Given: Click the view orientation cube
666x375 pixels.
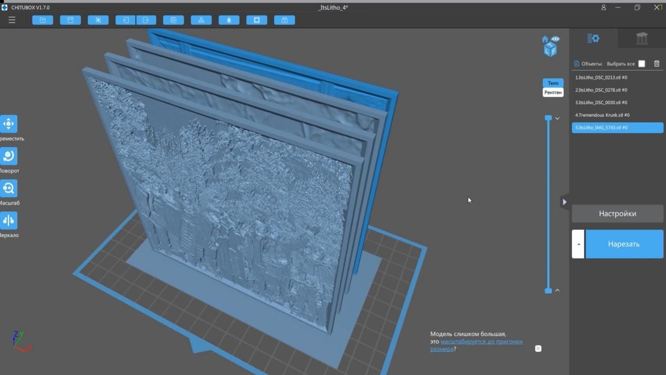Looking at the screenshot, I should click(550, 49).
